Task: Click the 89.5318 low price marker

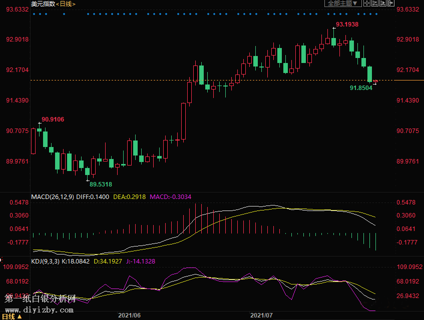Action: (101, 184)
